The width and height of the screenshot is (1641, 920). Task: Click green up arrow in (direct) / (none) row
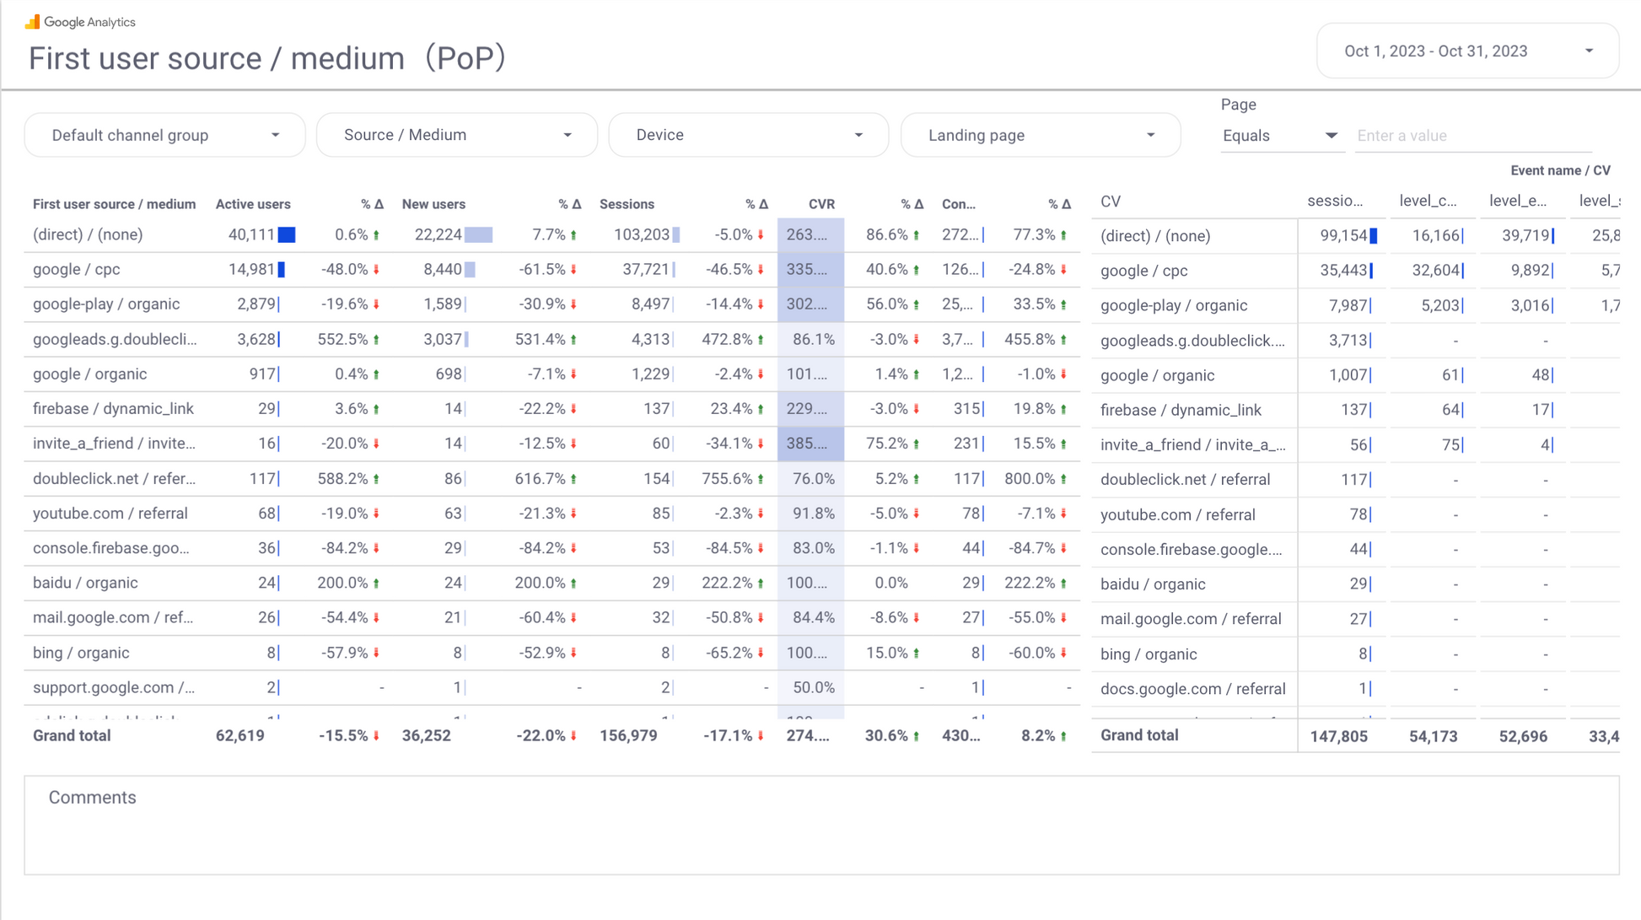pyautogui.click(x=376, y=235)
